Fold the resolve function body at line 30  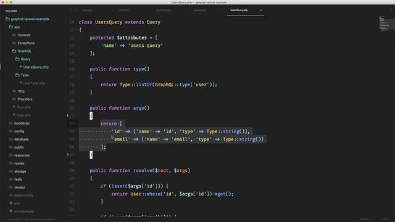77,178
